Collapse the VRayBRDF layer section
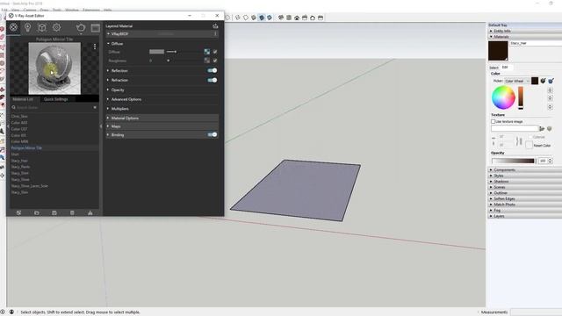562x316 pixels. [x=108, y=33]
